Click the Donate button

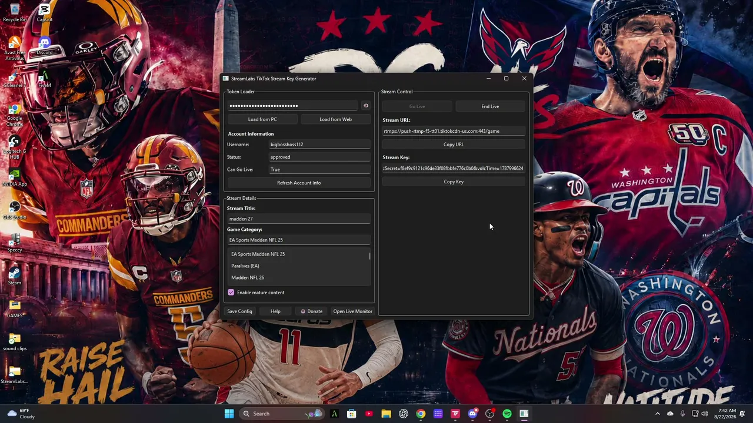pyautogui.click(x=311, y=311)
